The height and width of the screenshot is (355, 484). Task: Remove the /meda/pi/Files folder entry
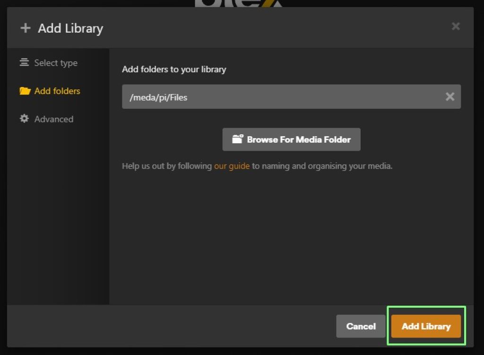click(450, 97)
